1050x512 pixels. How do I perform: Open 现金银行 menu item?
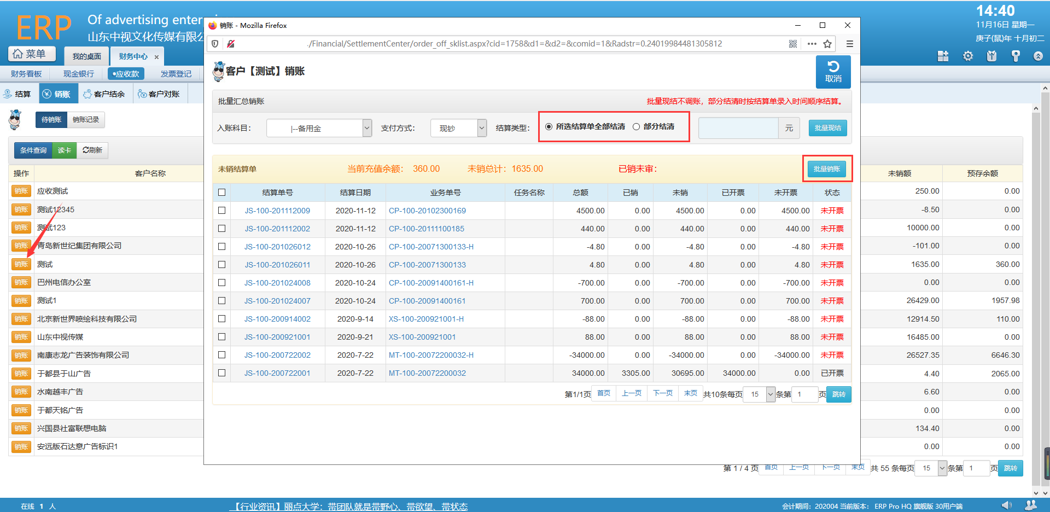click(79, 74)
